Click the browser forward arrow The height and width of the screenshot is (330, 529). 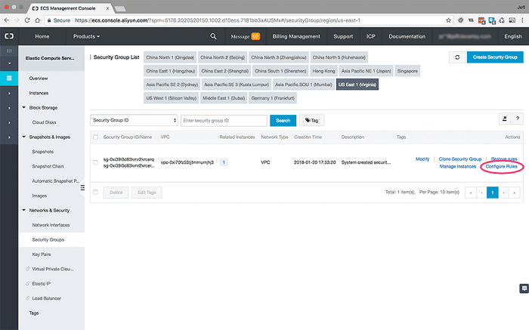point(17,20)
